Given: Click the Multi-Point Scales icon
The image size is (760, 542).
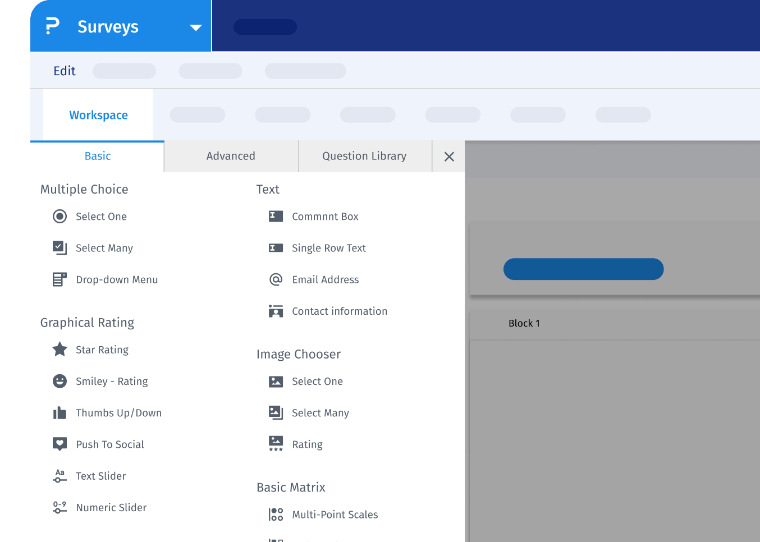Looking at the screenshot, I should click(276, 515).
